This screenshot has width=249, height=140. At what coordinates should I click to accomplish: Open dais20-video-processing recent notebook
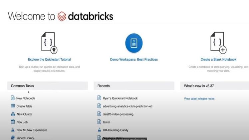(118, 114)
